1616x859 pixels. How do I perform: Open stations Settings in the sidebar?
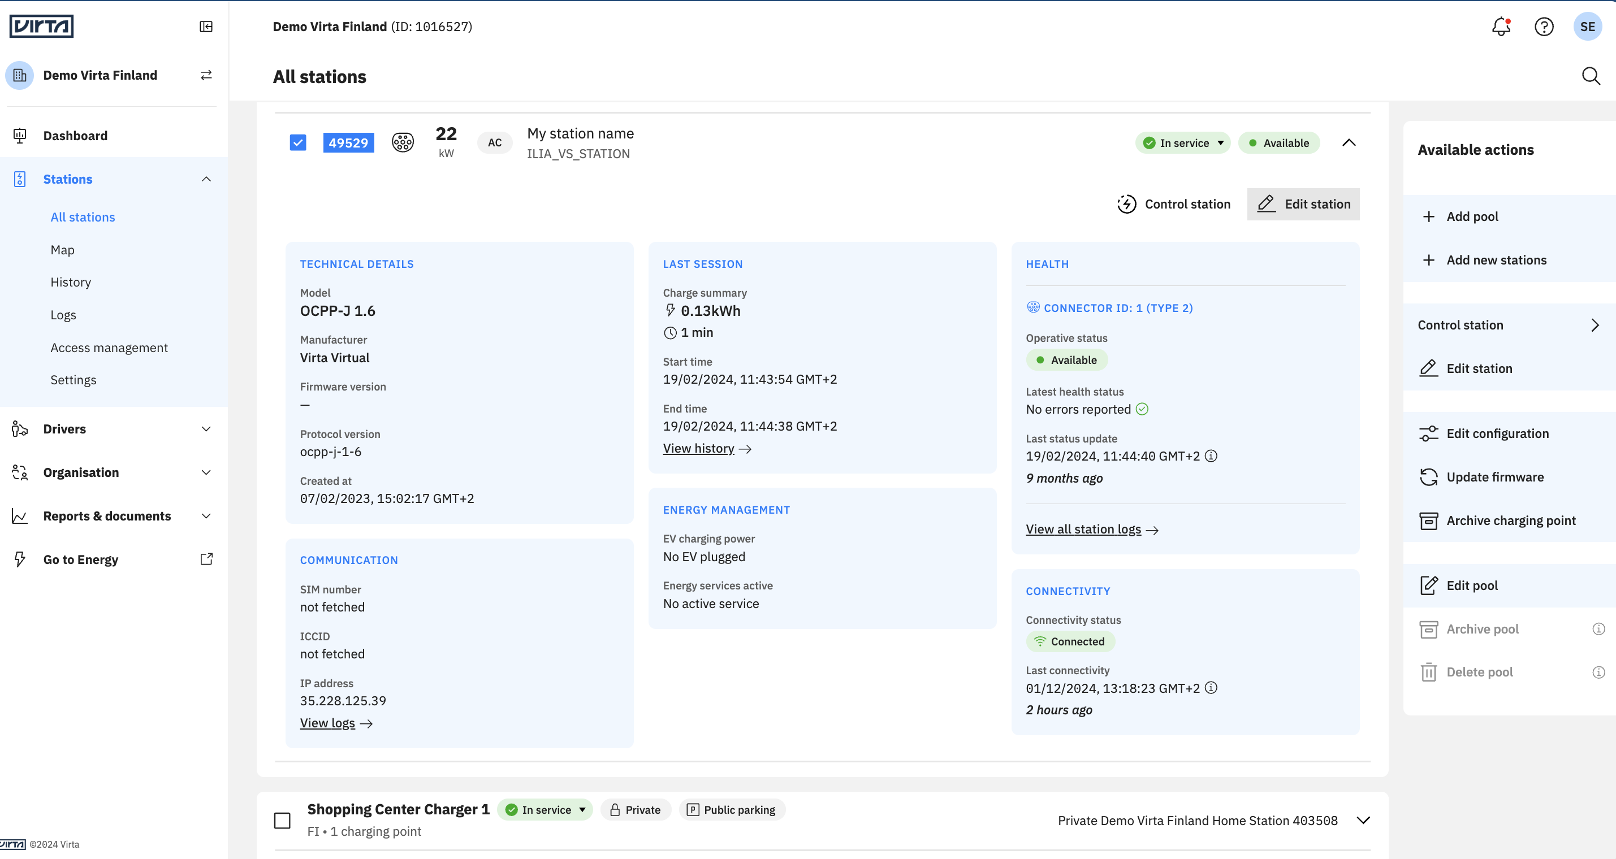74,380
